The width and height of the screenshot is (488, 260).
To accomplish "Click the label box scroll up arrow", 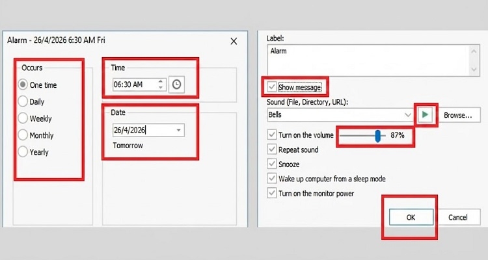I will pos(474,51).
